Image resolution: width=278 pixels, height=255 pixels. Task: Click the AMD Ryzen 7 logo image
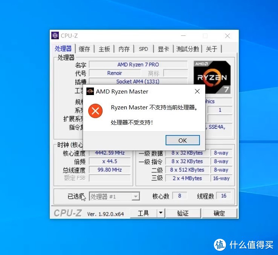point(212,77)
